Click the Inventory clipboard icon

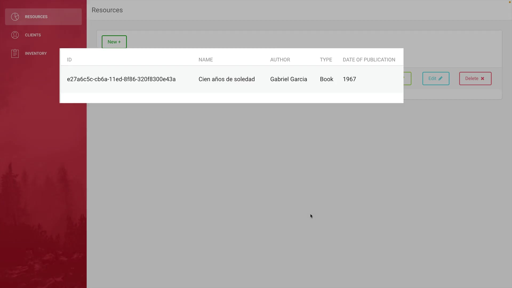15,53
